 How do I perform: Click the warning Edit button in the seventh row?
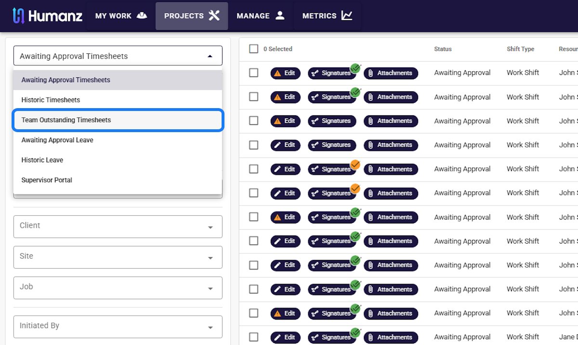[285, 217]
